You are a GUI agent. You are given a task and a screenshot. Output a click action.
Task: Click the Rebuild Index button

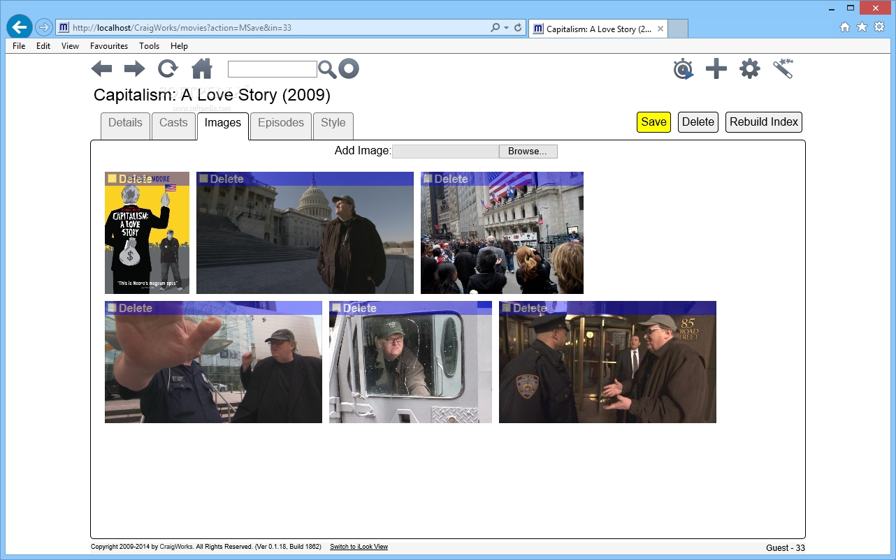tap(764, 122)
